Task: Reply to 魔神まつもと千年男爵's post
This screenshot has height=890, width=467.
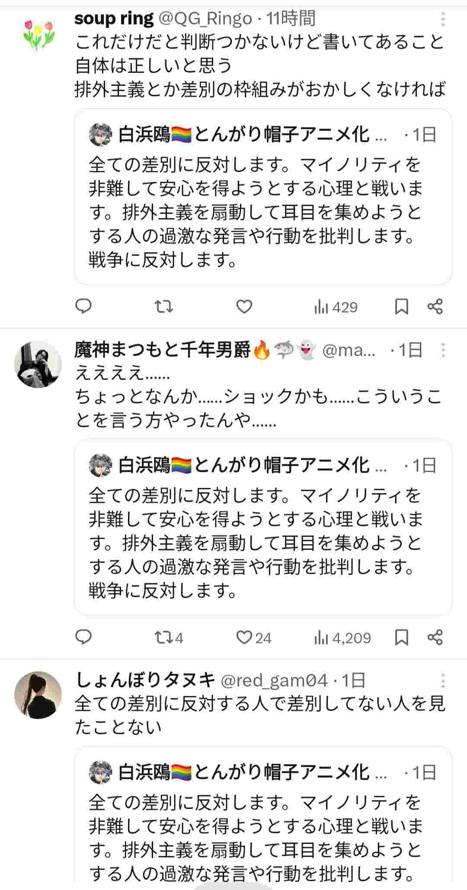Action: click(x=83, y=637)
